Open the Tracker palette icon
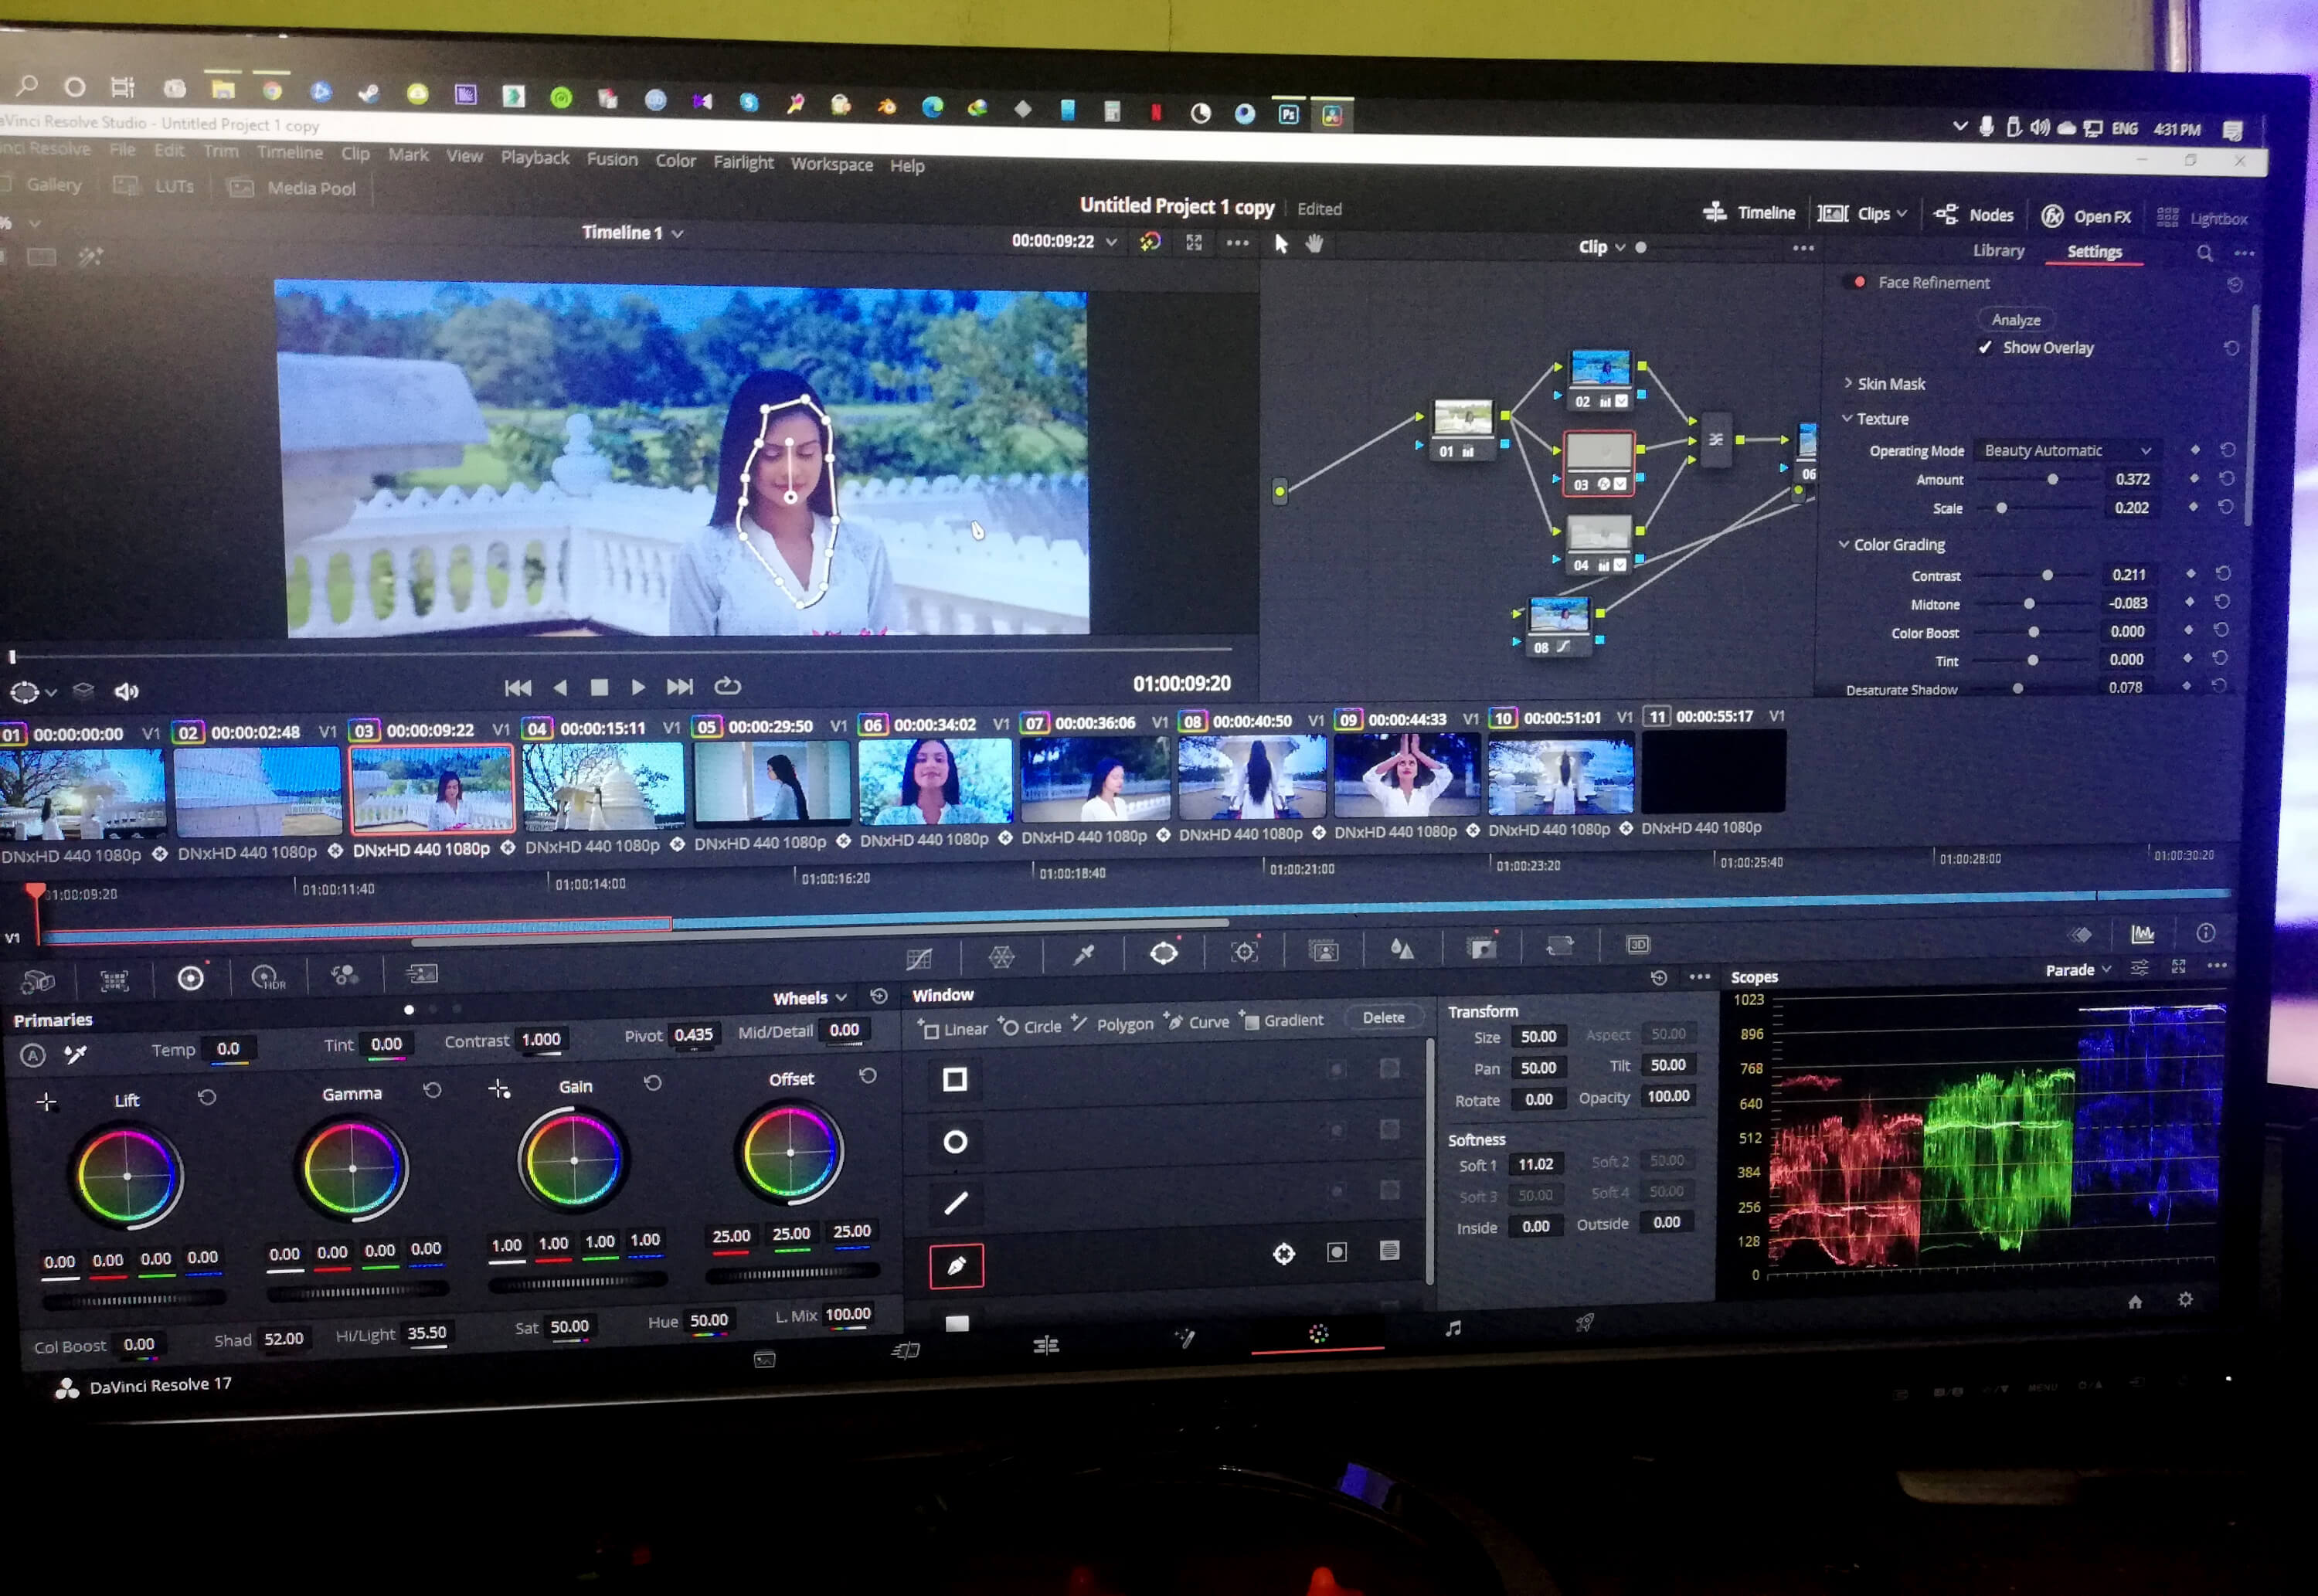Viewport: 2318px width, 1596px height. pyautogui.click(x=1243, y=952)
